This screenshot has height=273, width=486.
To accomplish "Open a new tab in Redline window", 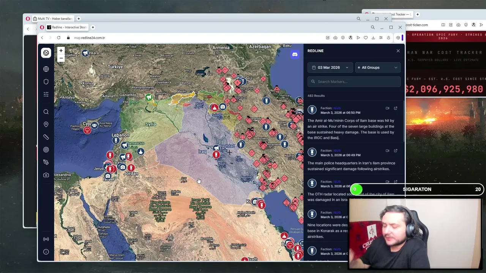I will click(93, 27).
